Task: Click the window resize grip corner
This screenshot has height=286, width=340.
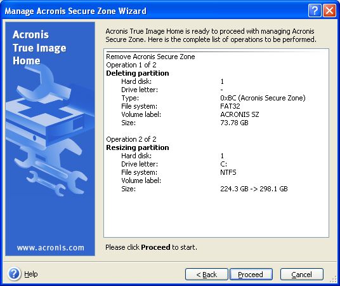Action: [x=332, y=280]
